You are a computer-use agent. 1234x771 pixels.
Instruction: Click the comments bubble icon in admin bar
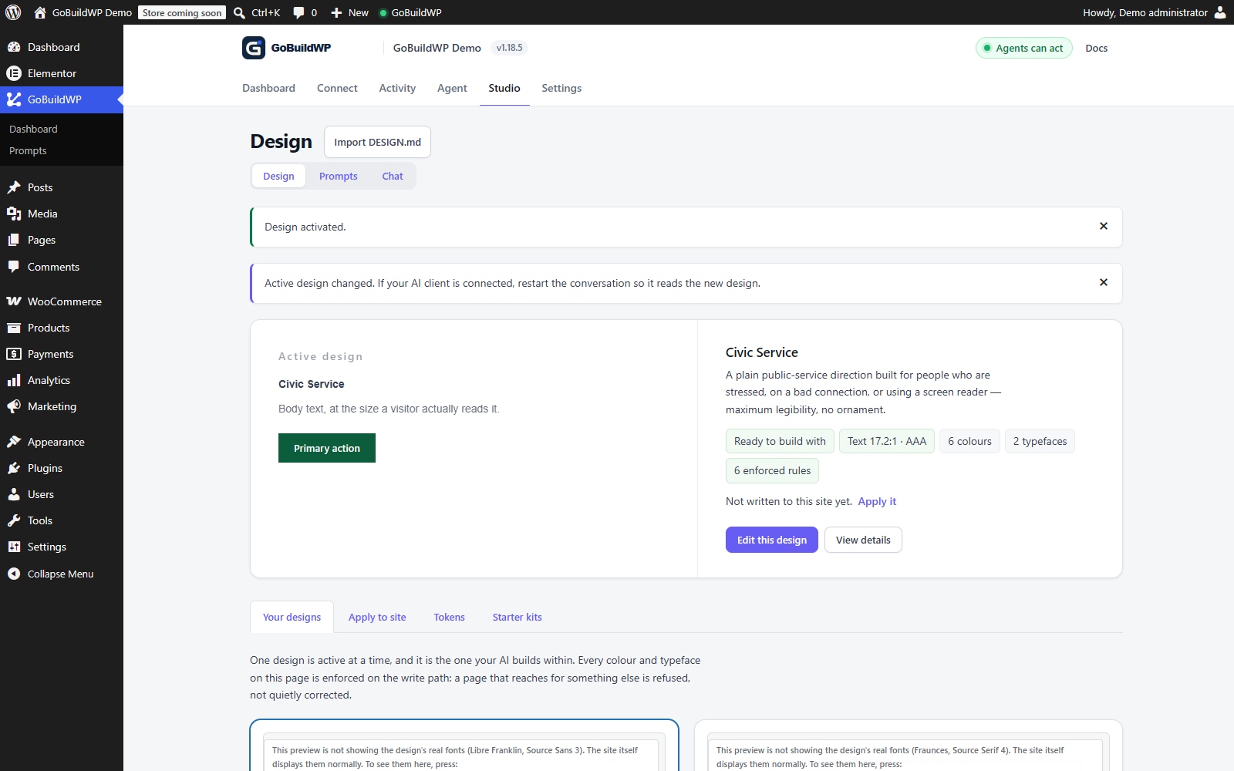click(x=298, y=12)
